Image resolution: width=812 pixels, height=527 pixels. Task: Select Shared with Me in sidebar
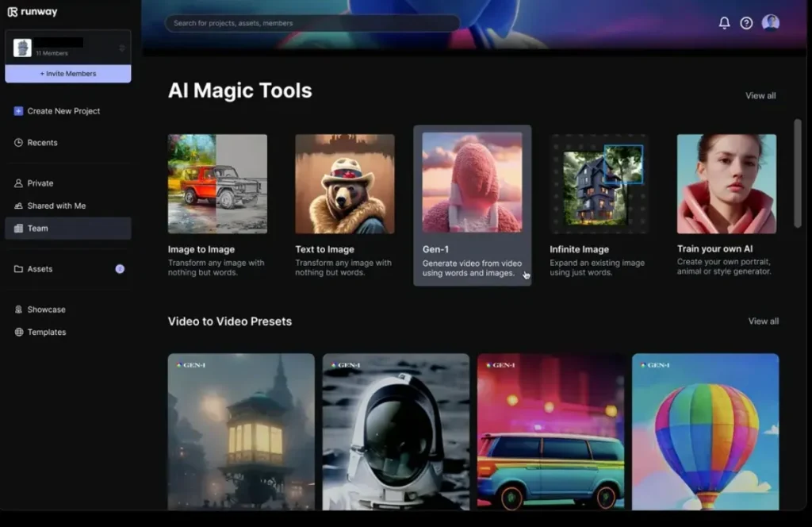tap(56, 206)
